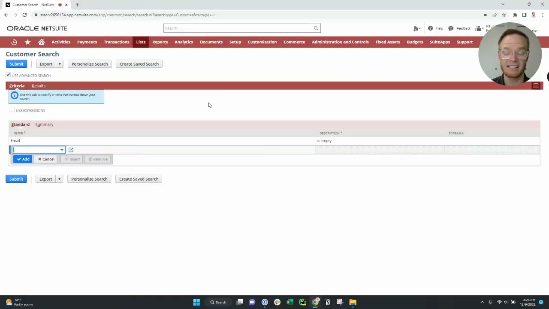Open the Activities menu
The image size is (549, 309).
(x=61, y=42)
